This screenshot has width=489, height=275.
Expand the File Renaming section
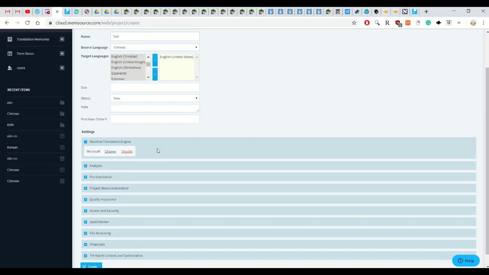pos(86,233)
